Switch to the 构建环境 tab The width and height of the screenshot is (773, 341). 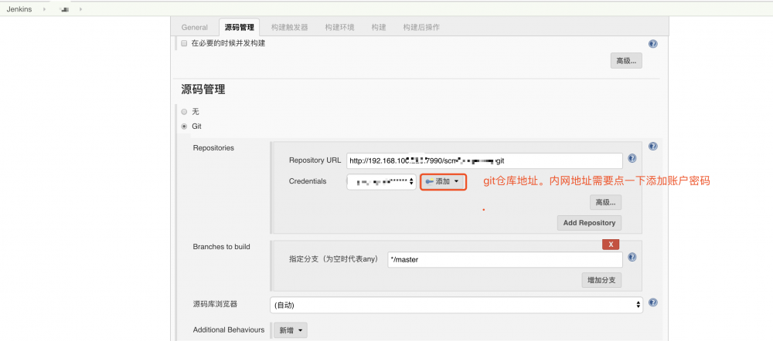click(x=339, y=28)
